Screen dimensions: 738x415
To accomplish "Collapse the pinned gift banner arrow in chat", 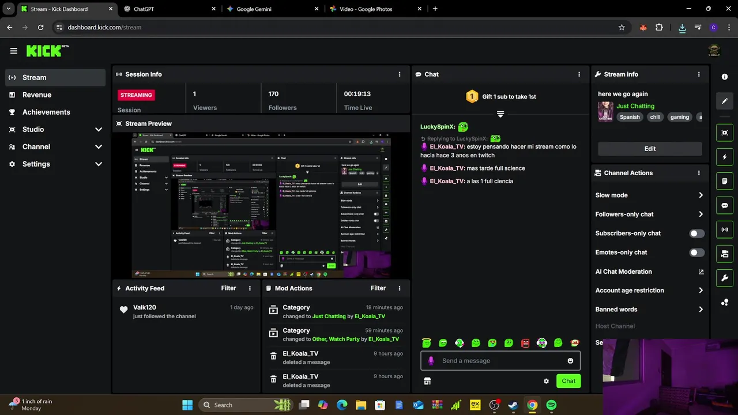I will [500, 114].
